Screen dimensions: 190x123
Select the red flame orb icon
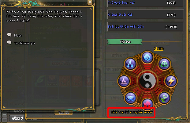pos(147,103)
